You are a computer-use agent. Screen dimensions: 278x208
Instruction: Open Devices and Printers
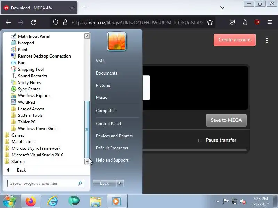coord(114,136)
